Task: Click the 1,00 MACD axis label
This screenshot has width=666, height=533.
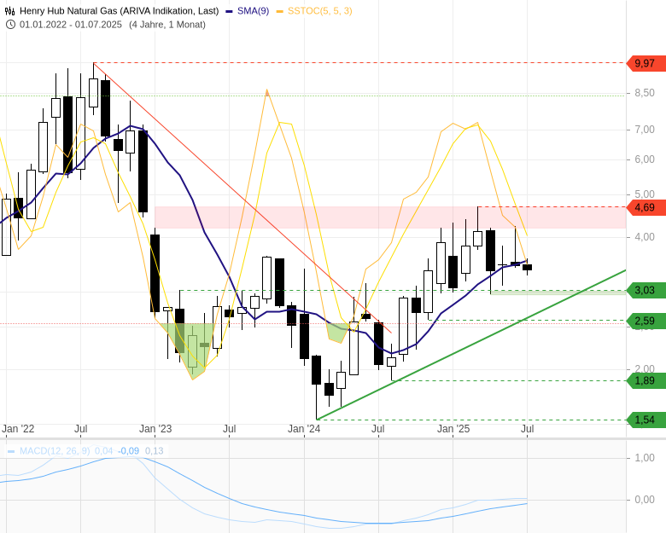Action: (645, 458)
